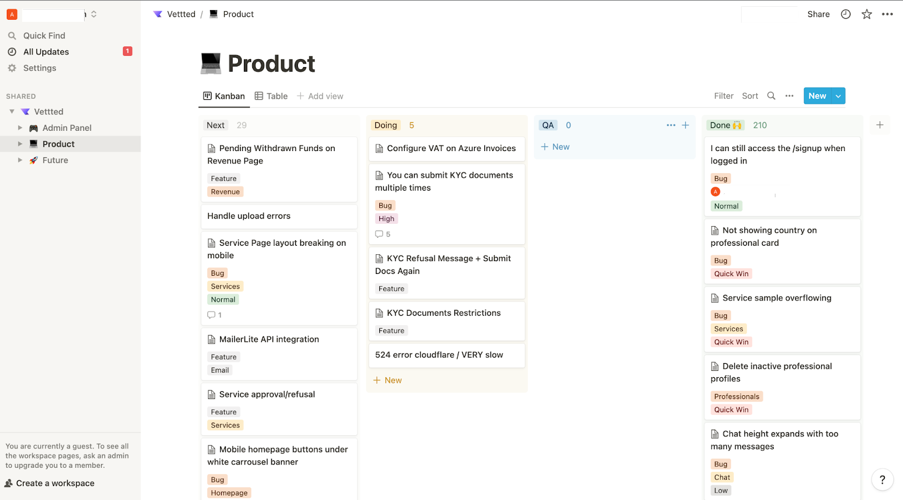Open page history clock icon
Viewport: 903px width, 500px height.
pos(845,14)
